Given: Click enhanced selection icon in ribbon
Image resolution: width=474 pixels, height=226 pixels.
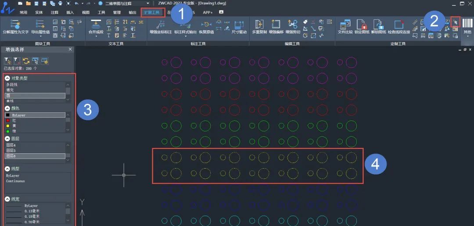Looking at the screenshot, I should (455, 21).
